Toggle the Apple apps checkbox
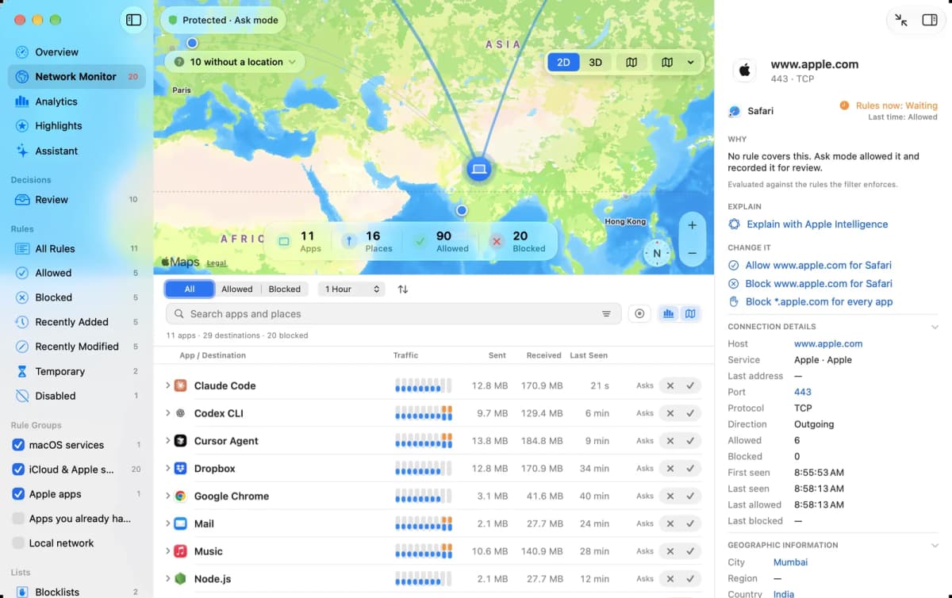This screenshot has height=598, width=952. point(18,494)
